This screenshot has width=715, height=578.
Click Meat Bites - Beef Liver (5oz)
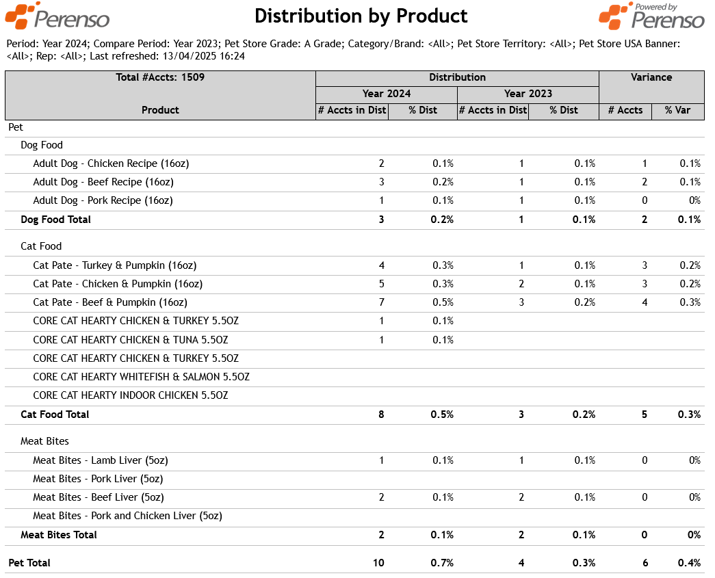(x=99, y=498)
